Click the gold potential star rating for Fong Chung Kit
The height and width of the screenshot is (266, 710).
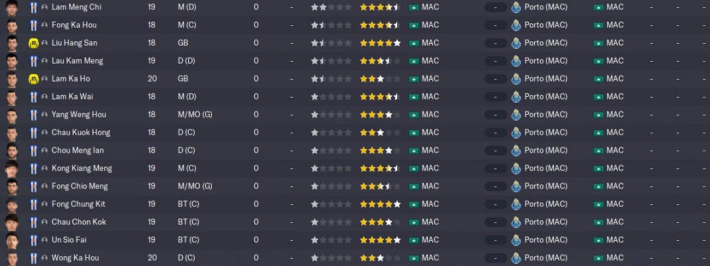pos(380,204)
